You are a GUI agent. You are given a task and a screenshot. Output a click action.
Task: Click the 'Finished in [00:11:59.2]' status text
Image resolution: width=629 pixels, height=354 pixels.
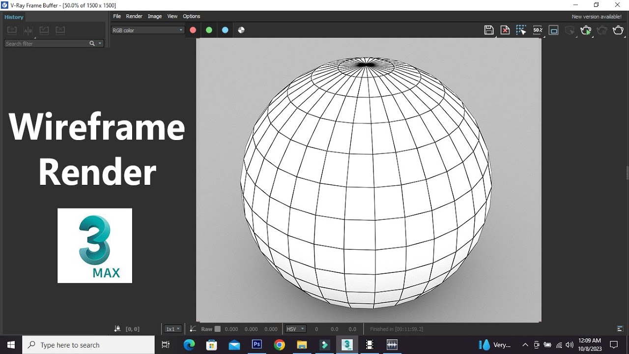pos(397,329)
